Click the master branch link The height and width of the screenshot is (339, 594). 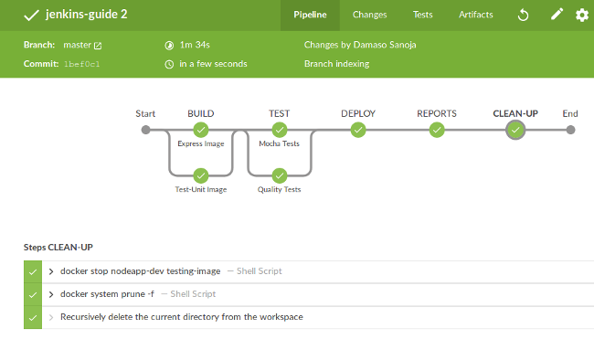(78, 45)
